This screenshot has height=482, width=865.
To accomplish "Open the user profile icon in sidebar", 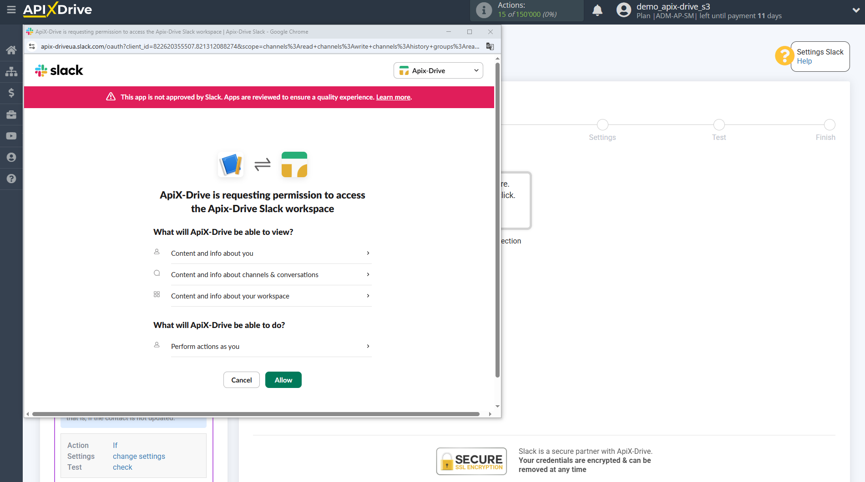I will [11, 157].
